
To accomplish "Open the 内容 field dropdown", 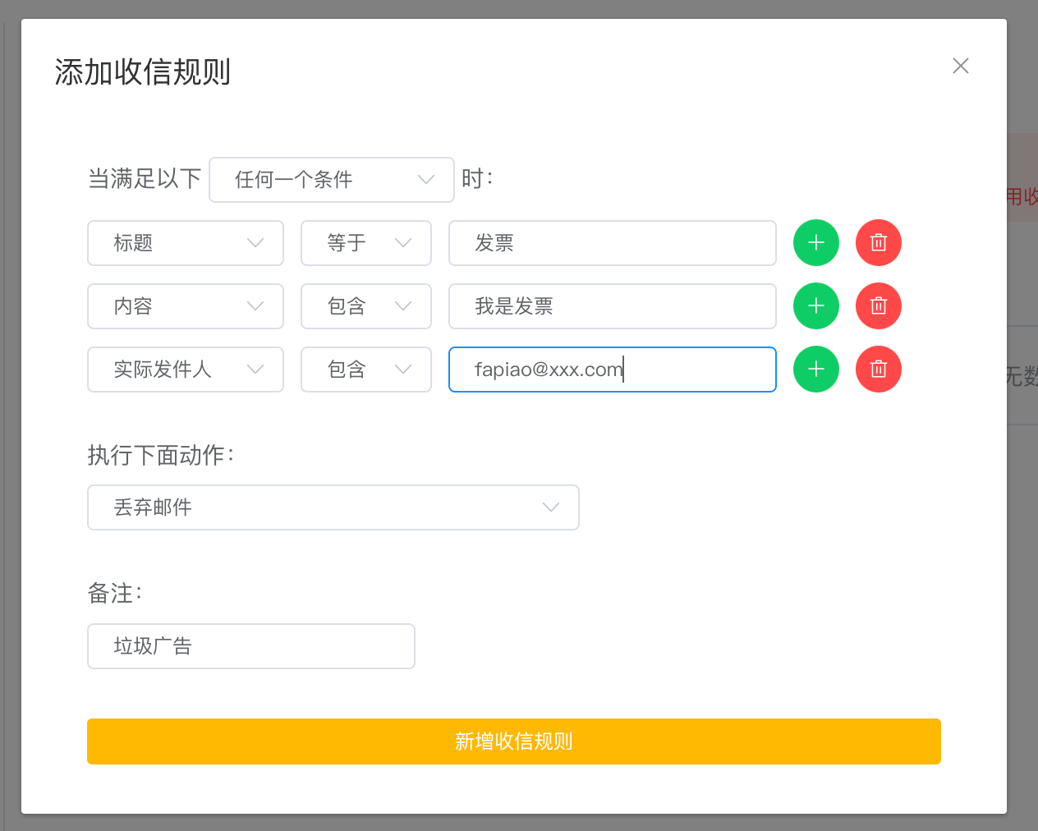I will coord(186,306).
